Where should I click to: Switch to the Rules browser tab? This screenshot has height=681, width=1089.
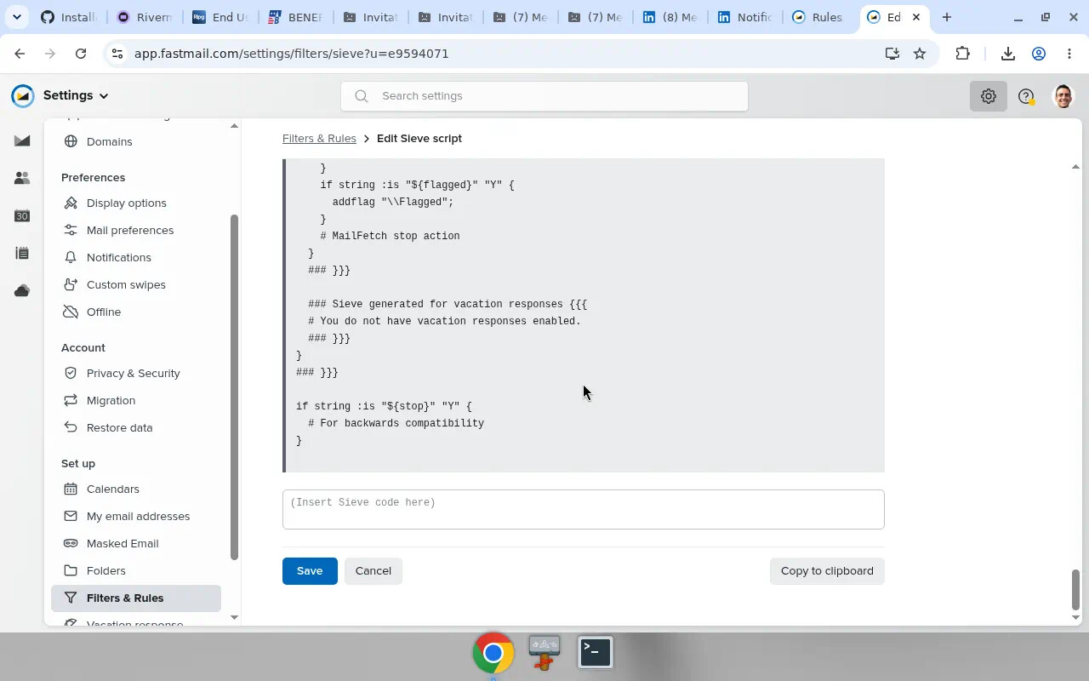pyautogui.click(x=817, y=17)
